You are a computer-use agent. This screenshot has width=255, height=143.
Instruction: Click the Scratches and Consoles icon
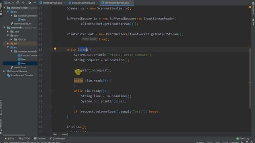(x=8, y=75)
